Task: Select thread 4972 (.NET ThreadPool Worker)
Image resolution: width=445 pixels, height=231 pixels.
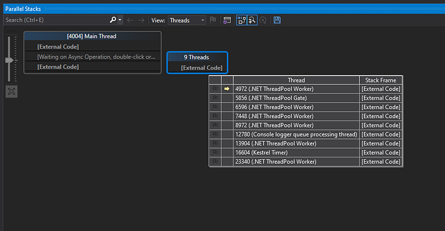Action: coord(296,89)
